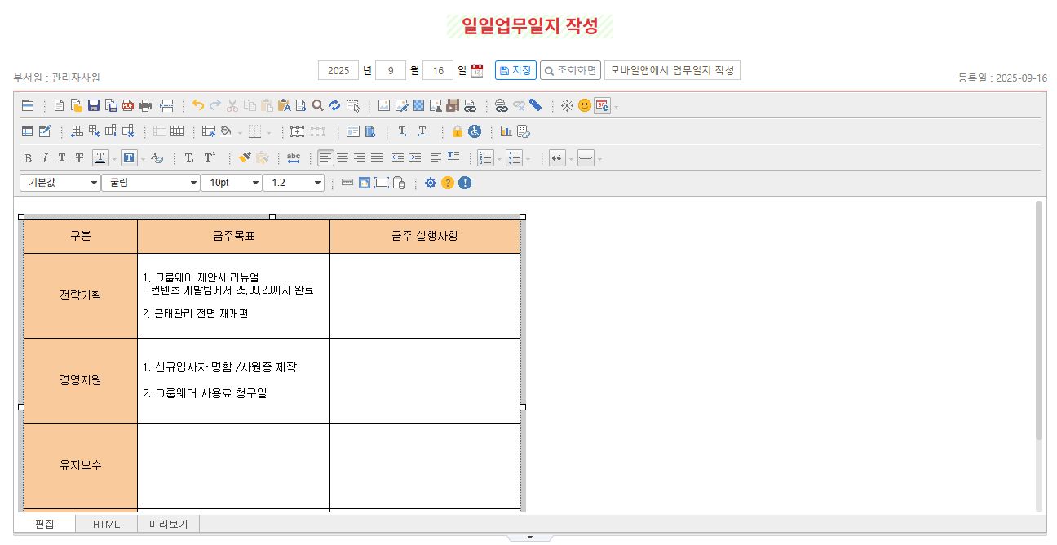Viewport: 1057px width, 545px height.
Task: Expand the 기본값 paragraph style dropdown
Action: point(60,183)
